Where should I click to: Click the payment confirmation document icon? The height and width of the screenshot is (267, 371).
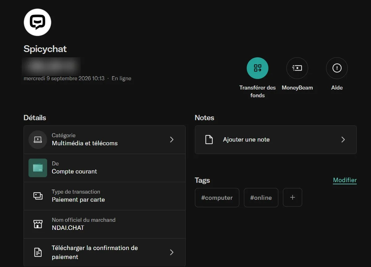point(38,252)
